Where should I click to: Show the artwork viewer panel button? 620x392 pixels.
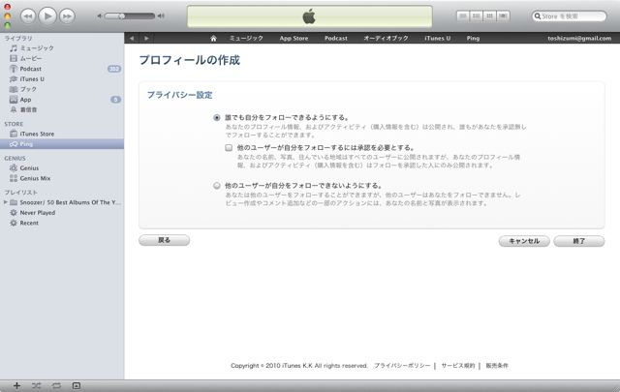click(77, 385)
